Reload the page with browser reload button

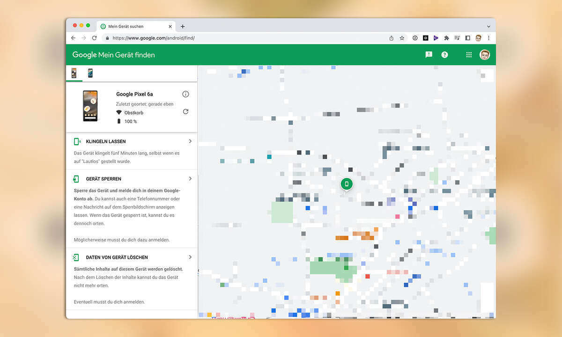[95, 38]
